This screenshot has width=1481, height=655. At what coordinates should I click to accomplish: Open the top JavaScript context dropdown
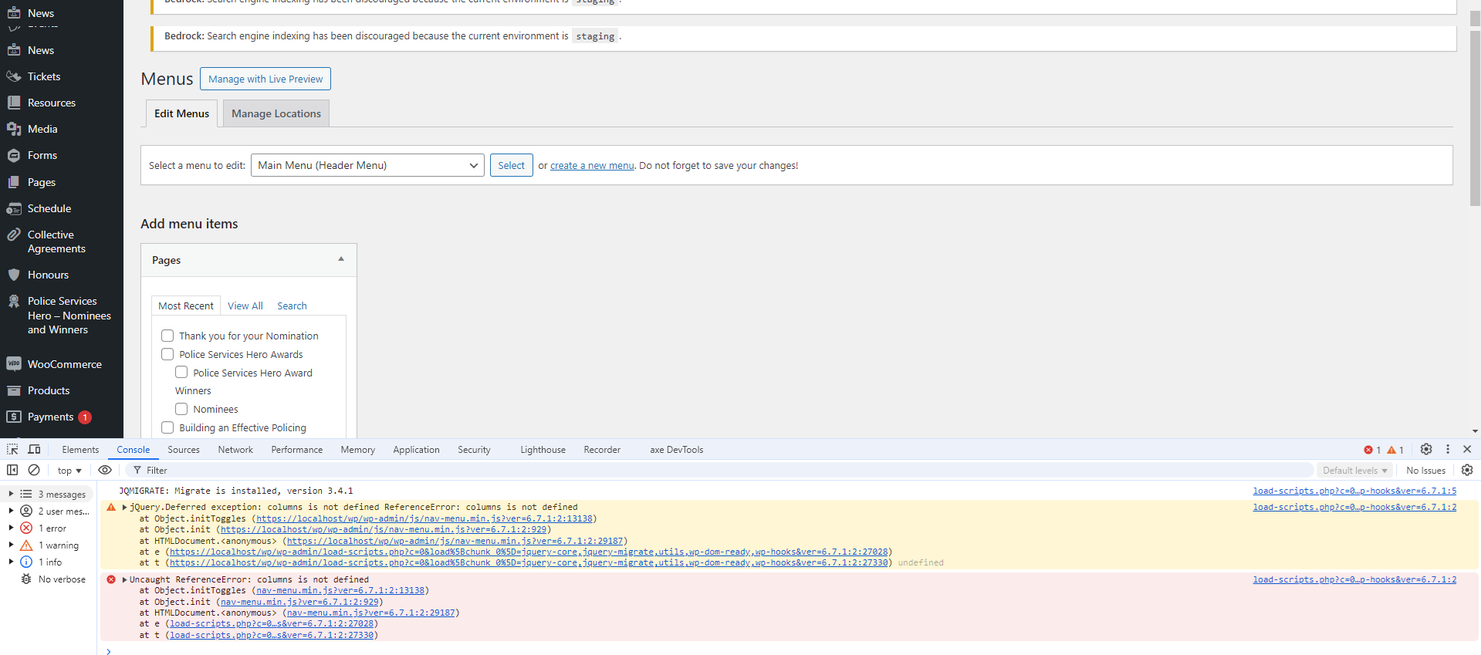[69, 471]
